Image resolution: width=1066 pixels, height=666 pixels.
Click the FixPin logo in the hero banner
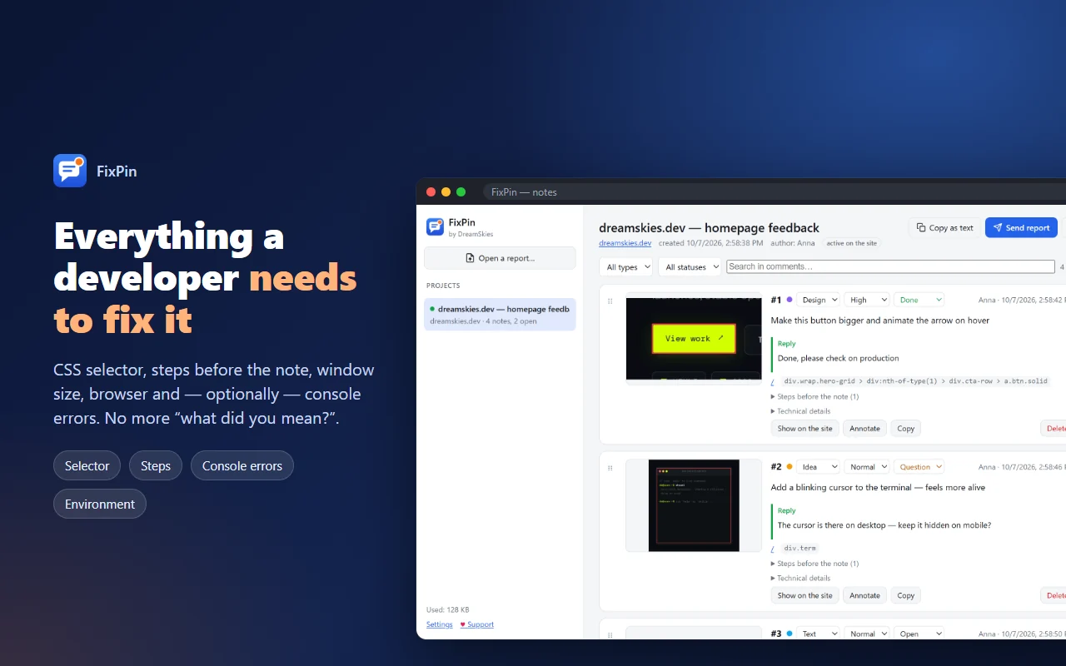(70, 171)
